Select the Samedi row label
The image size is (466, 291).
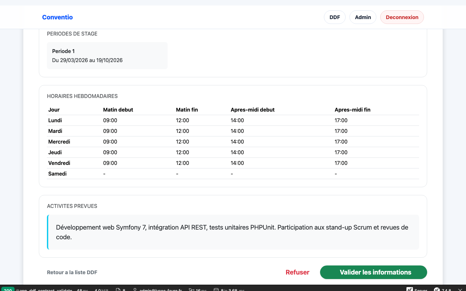(x=57, y=174)
